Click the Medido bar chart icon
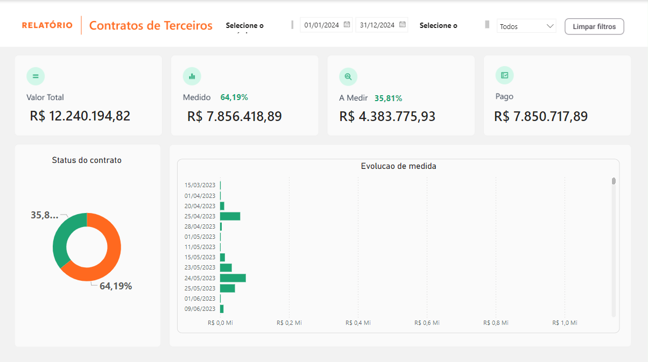The height and width of the screenshot is (362, 648). coord(192,76)
